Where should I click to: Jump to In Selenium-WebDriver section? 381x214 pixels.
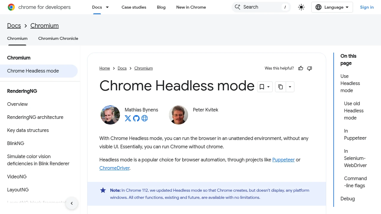[355, 158]
